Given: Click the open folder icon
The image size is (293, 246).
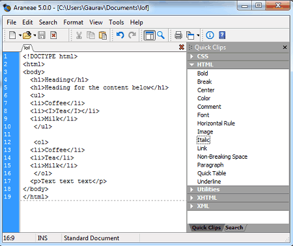Looking at the screenshot, I should click(x=27, y=35).
